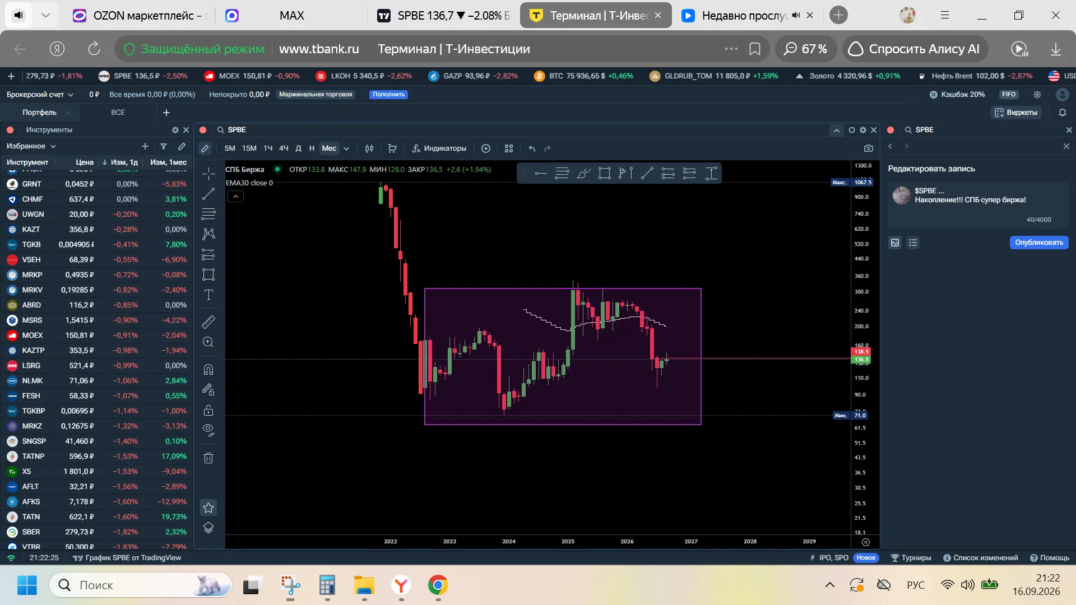Open the Избранное list dropdown
This screenshot has width=1076, height=605.
tap(31, 146)
